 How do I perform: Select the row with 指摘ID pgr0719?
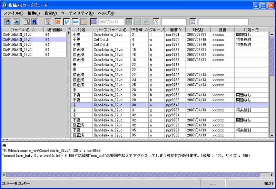coord(170,65)
